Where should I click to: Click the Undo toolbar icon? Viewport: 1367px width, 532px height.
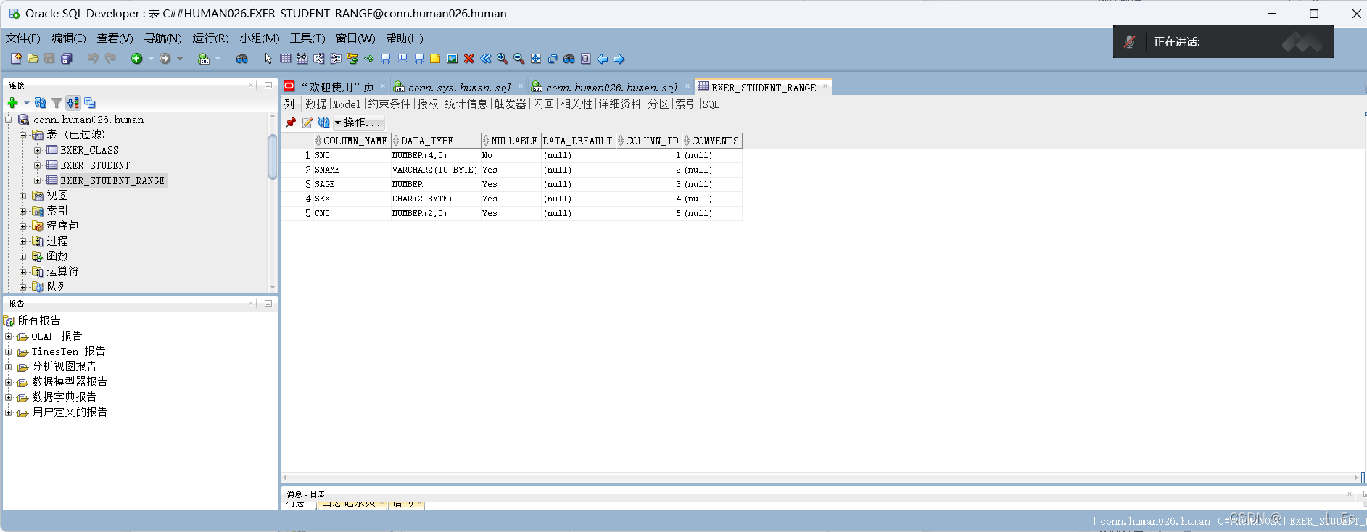pos(93,59)
